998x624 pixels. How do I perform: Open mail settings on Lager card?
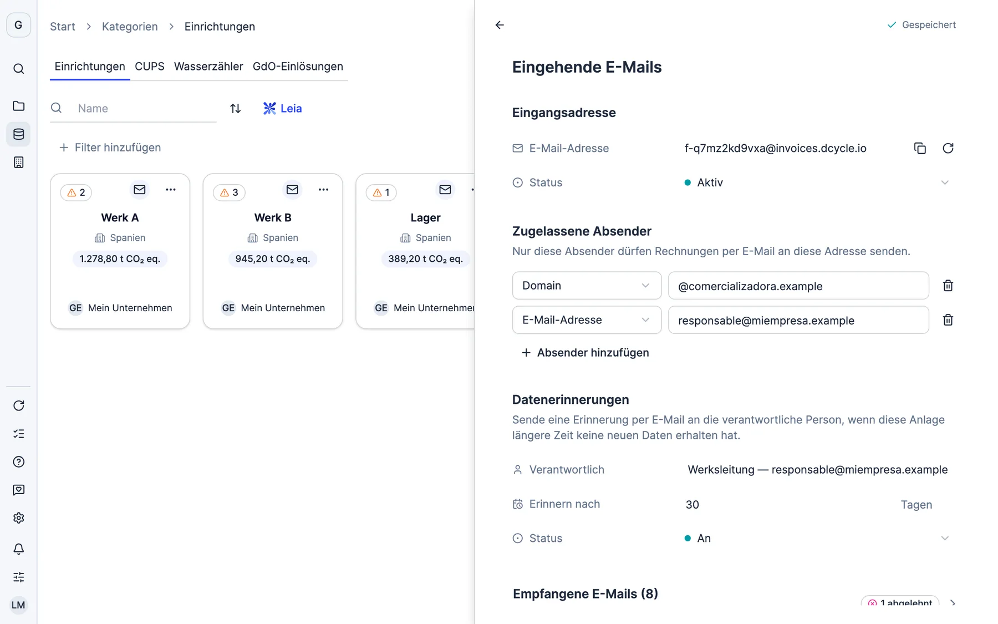(x=445, y=190)
